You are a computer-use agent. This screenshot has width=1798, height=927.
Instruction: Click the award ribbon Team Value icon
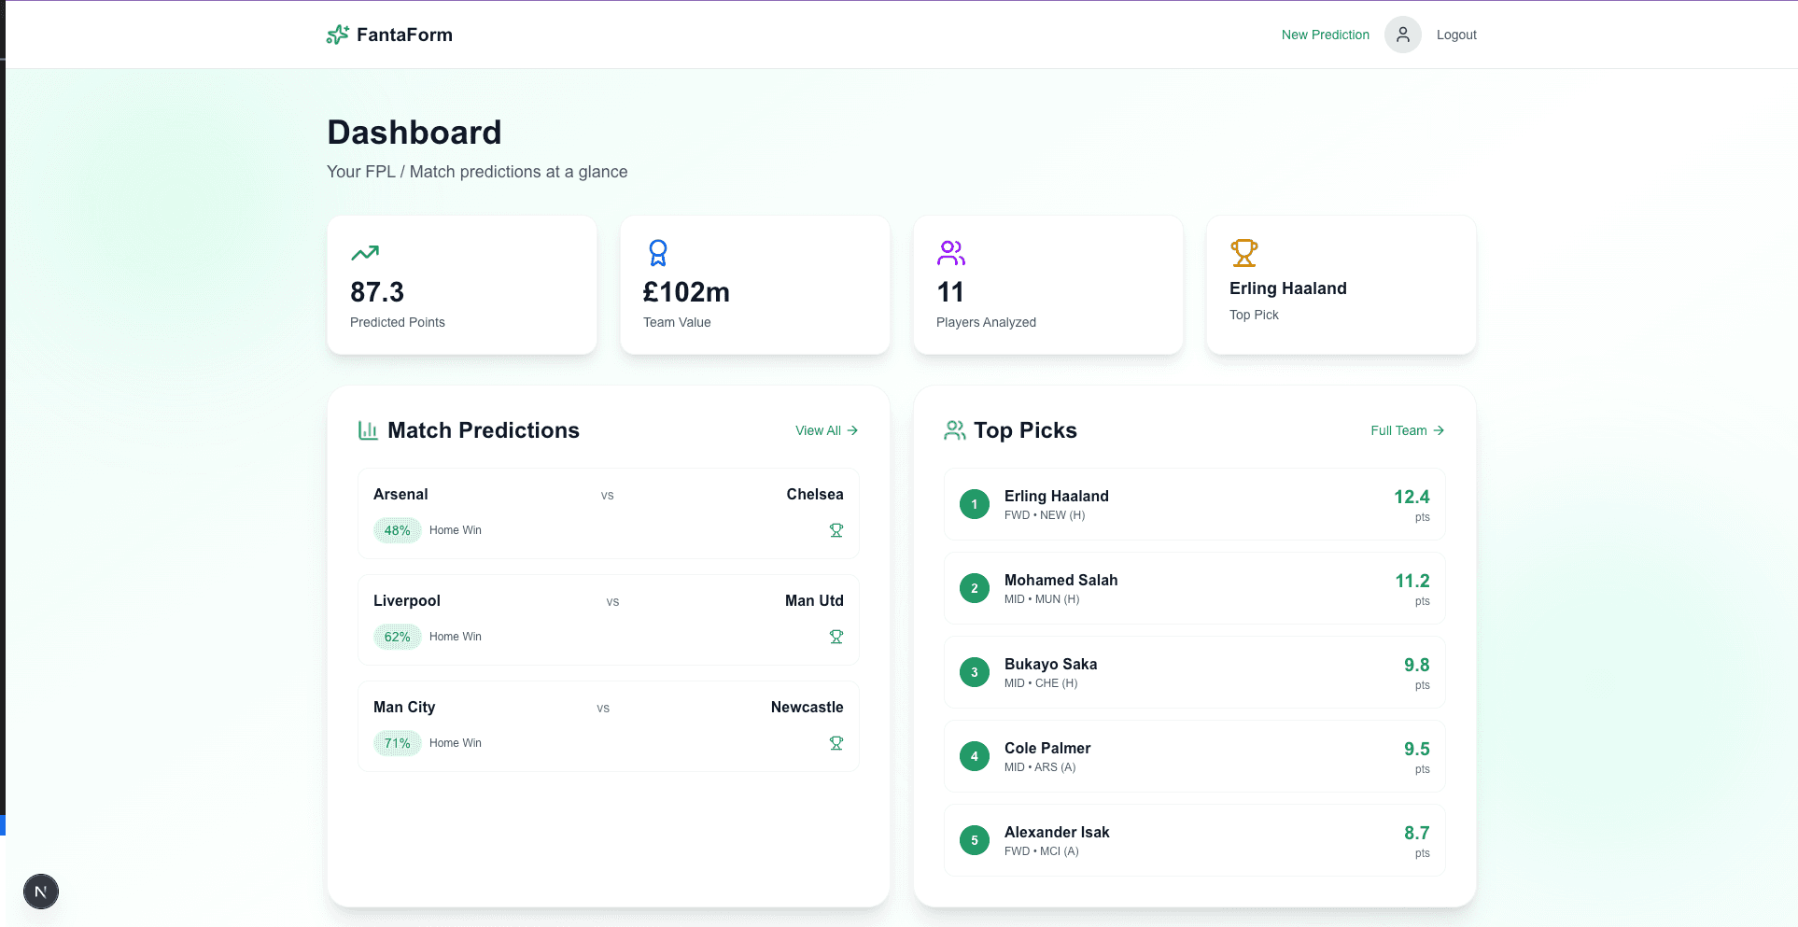(x=658, y=253)
